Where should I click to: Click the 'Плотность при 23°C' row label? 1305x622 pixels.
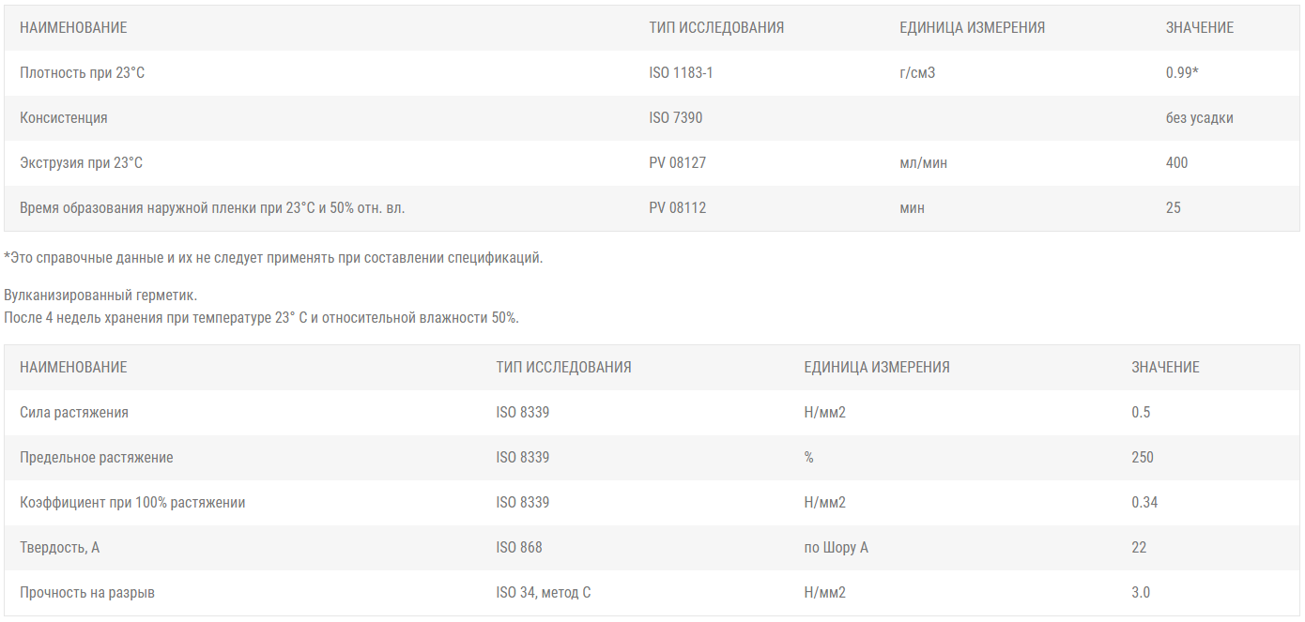(x=82, y=73)
